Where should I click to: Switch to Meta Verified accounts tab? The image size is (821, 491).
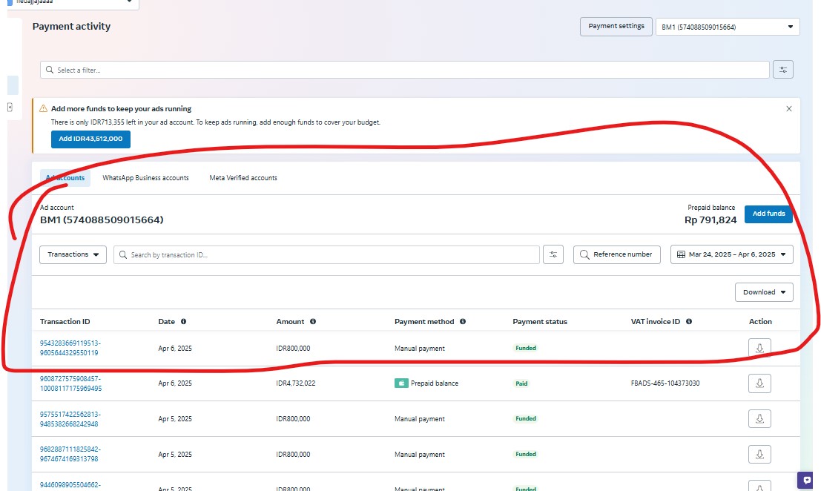click(243, 178)
